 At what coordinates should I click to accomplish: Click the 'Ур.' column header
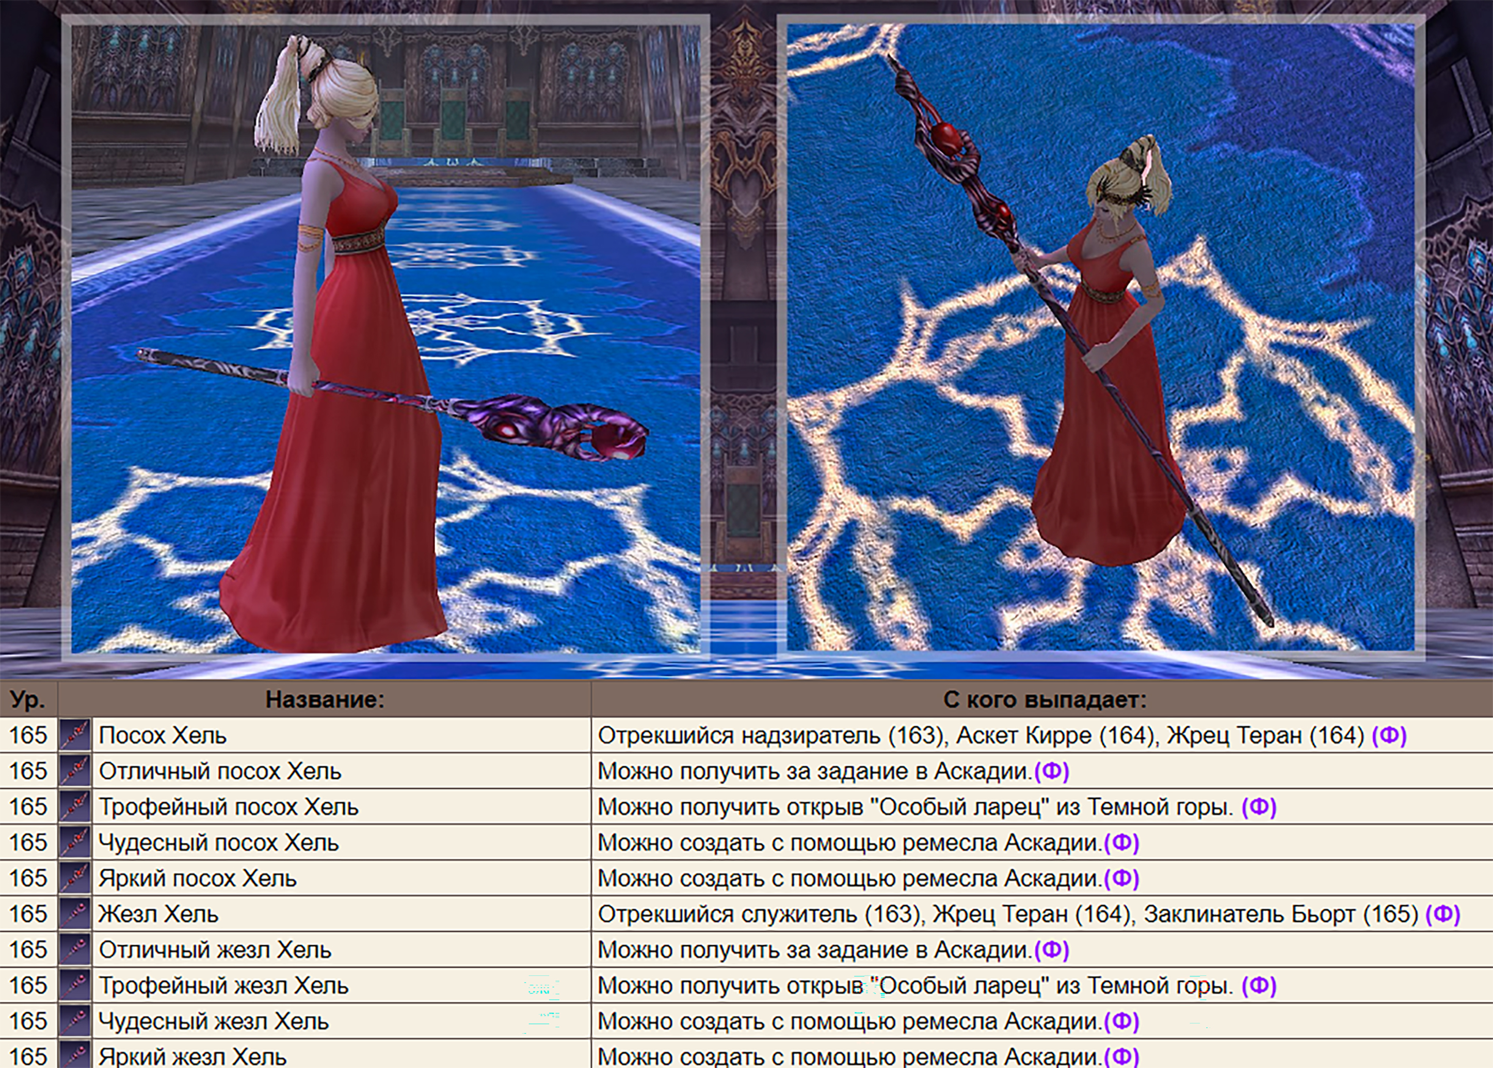coord(28,699)
